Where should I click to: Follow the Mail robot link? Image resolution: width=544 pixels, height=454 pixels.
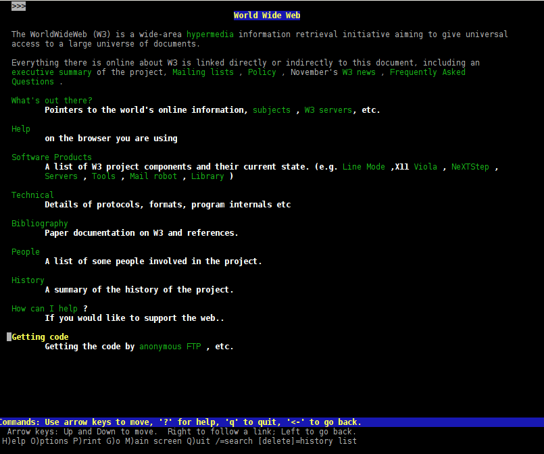pyautogui.click(x=153, y=176)
